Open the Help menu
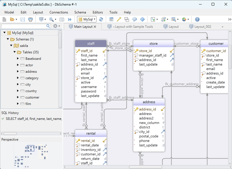Screen dimensions: 232x169 coord(127,12)
